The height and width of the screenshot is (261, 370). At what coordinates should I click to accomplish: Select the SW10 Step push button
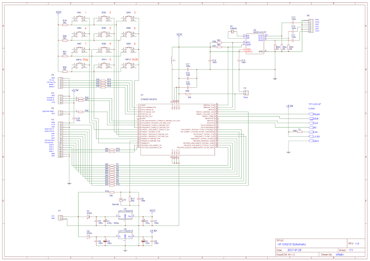[x=80, y=66]
